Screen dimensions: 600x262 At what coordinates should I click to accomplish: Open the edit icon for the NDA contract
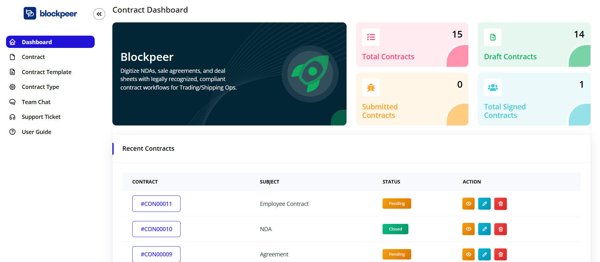click(x=484, y=229)
